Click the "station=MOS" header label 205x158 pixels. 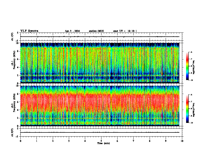click(x=96, y=31)
